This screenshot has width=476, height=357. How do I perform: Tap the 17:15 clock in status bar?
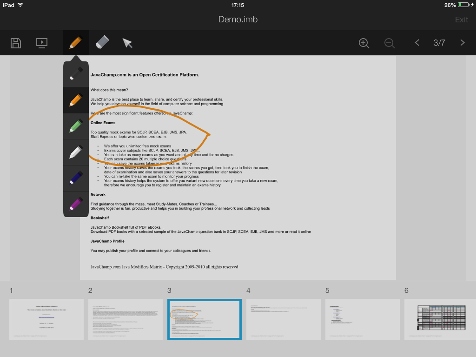tap(238, 5)
